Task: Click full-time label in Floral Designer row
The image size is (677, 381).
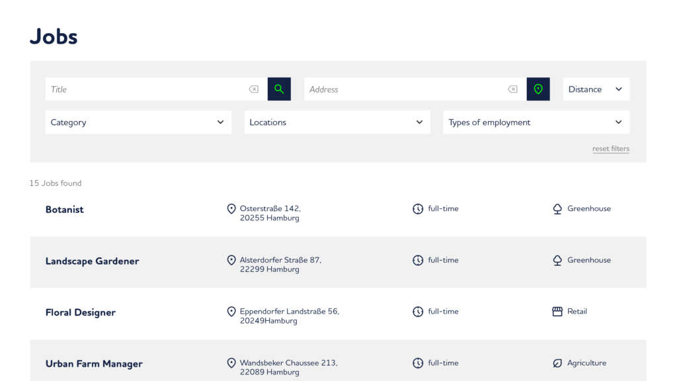Action: [x=444, y=312]
